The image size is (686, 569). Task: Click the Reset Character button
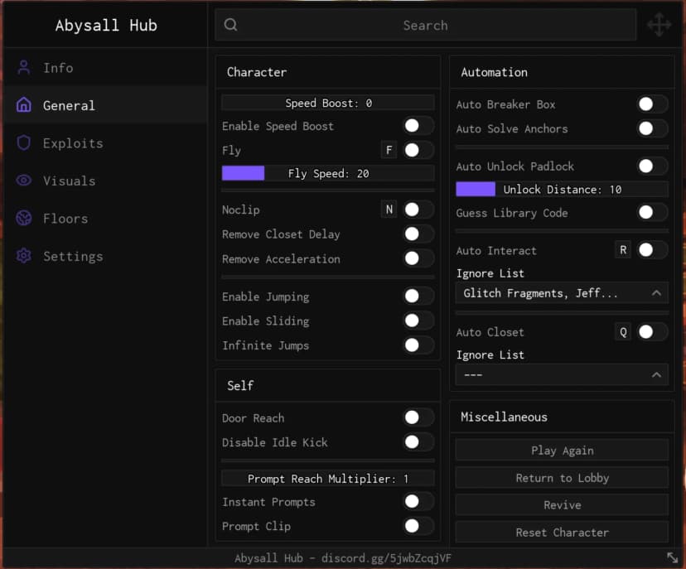pyautogui.click(x=562, y=533)
